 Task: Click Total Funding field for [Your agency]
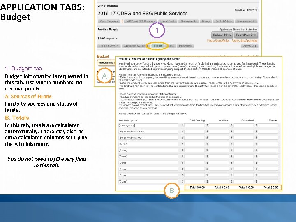point(194,125)
